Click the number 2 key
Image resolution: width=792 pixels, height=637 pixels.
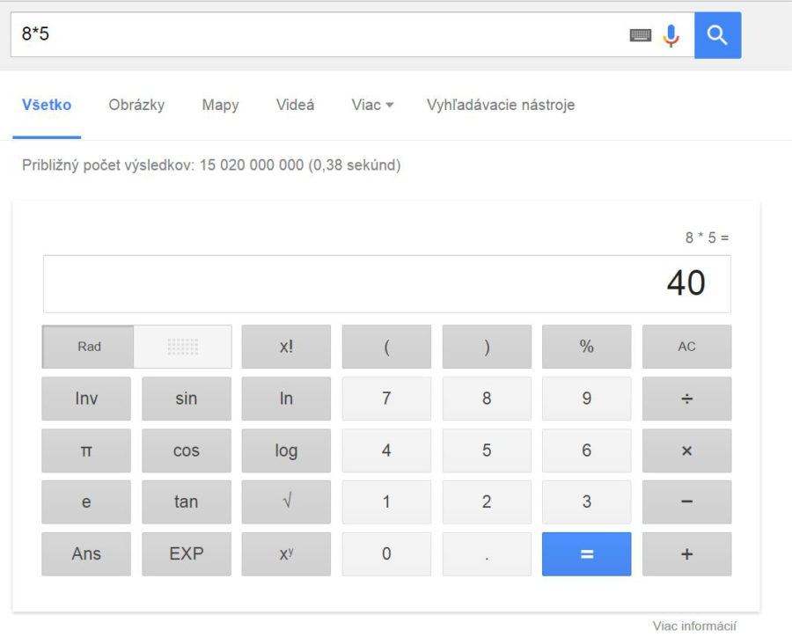487,502
